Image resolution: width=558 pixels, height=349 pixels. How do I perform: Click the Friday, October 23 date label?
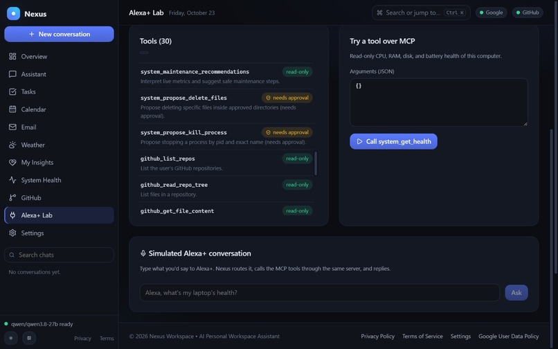point(192,13)
